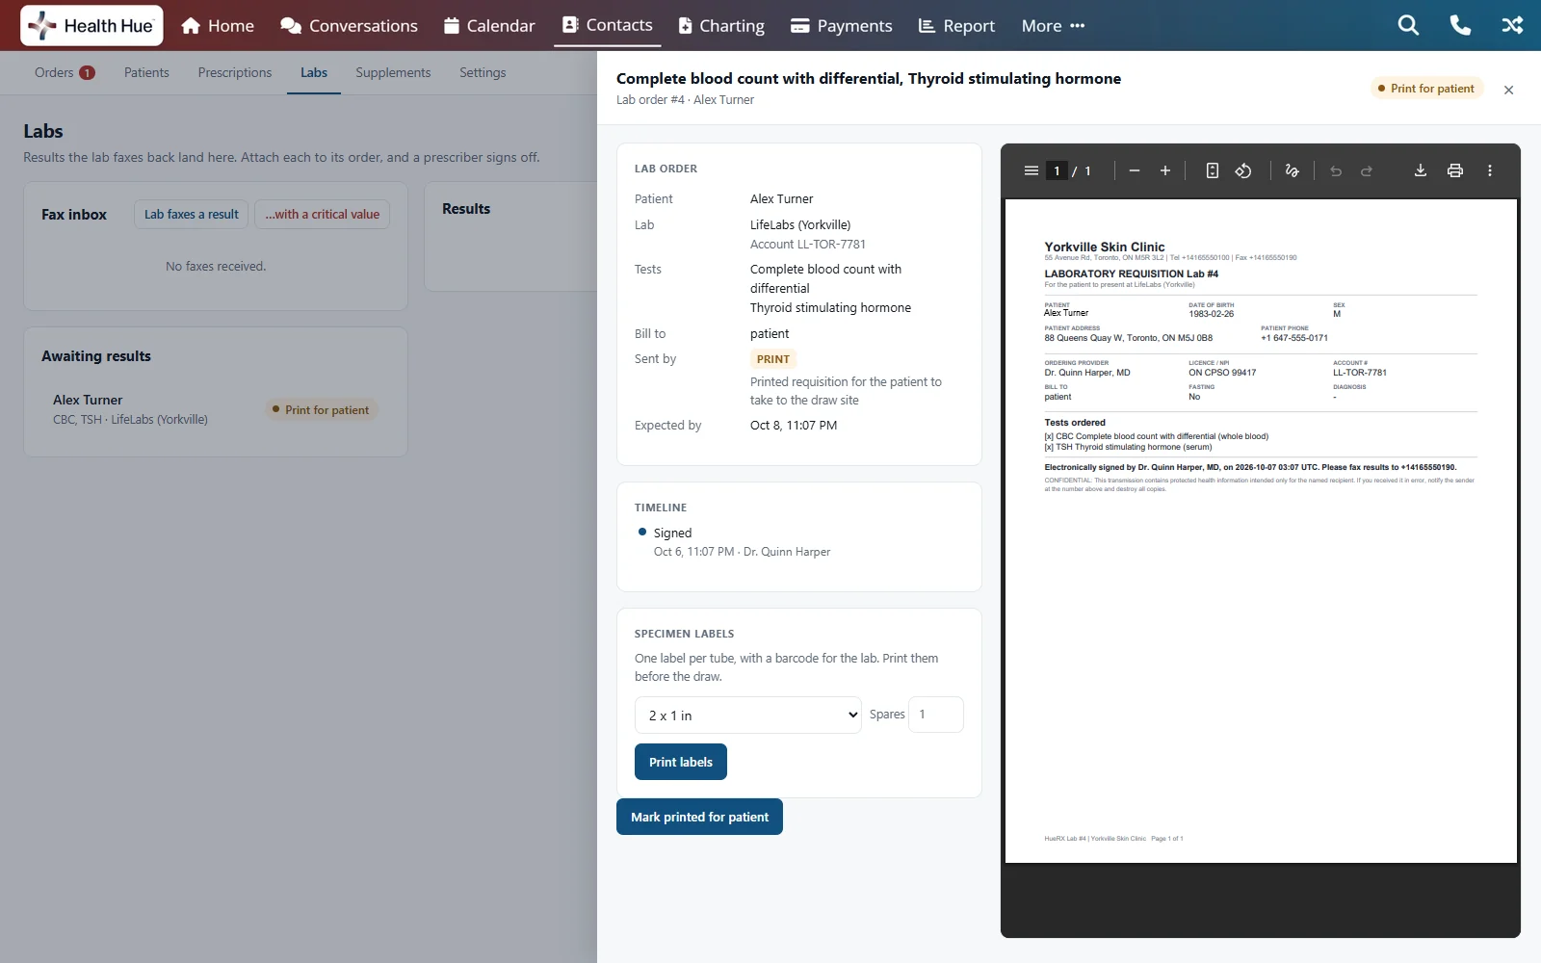Click 'Lab order #4 · Alex Turner' subtitle
Image resolution: width=1541 pixels, height=963 pixels.
[x=685, y=99]
